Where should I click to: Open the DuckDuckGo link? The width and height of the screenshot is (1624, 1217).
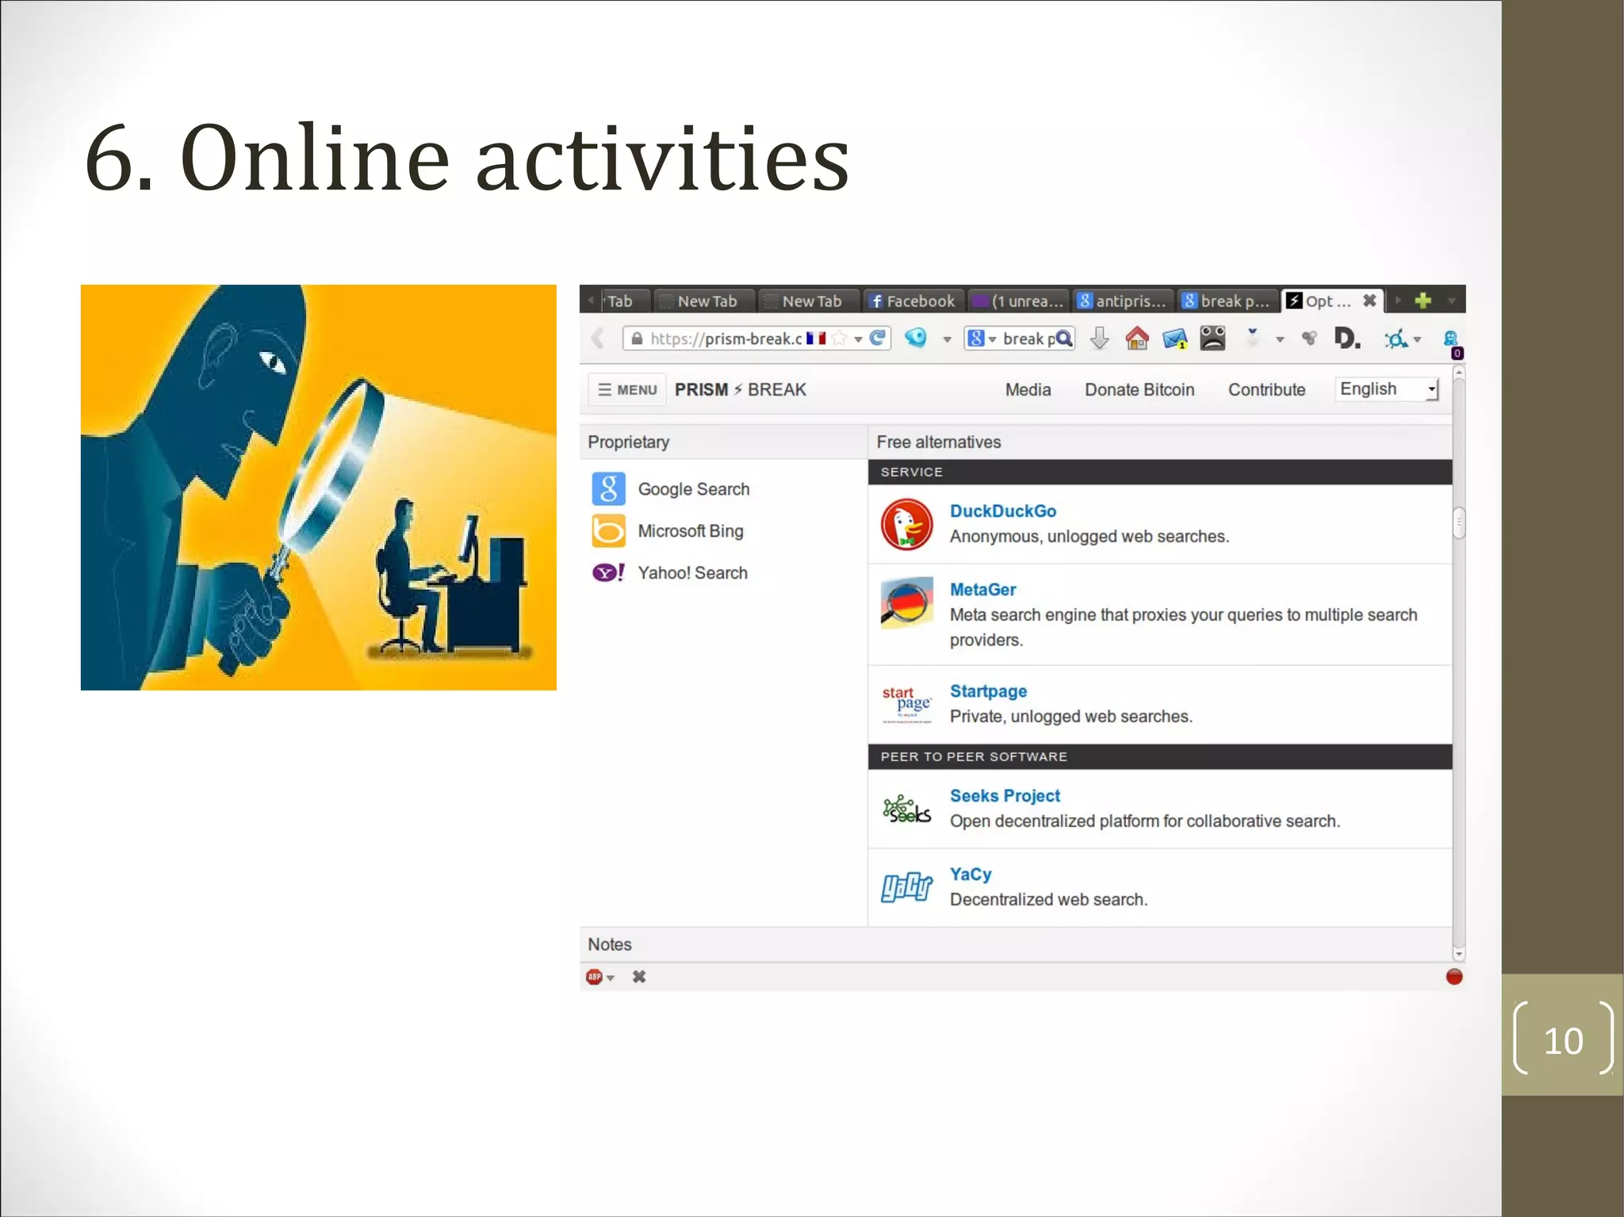pyautogui.click(x=1002, y=511)
